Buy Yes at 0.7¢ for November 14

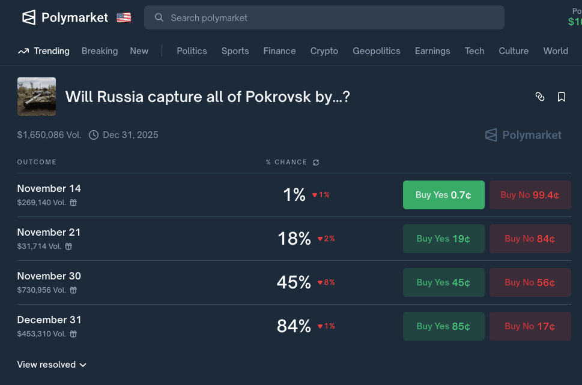(443, 195)
